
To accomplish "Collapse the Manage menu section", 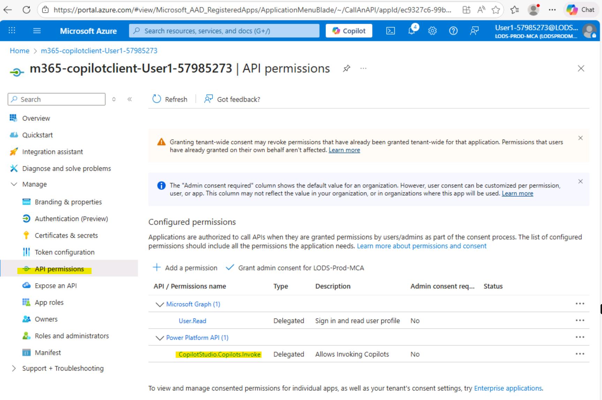I will (x=14, y=184).
